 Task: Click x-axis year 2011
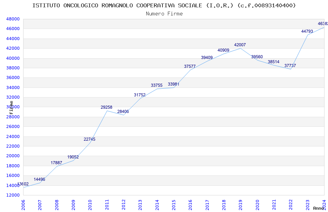(x=107, y=205)
